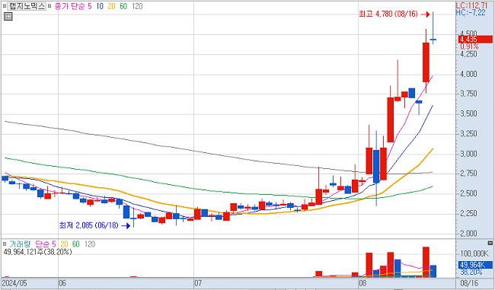Viewport: 495px width, 290px height.
Task: Click the orange 20 volume average label
Action: point(64,244)
